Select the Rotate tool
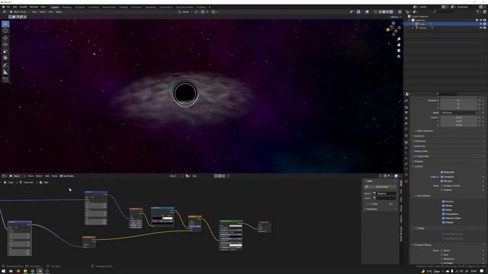 5,45
